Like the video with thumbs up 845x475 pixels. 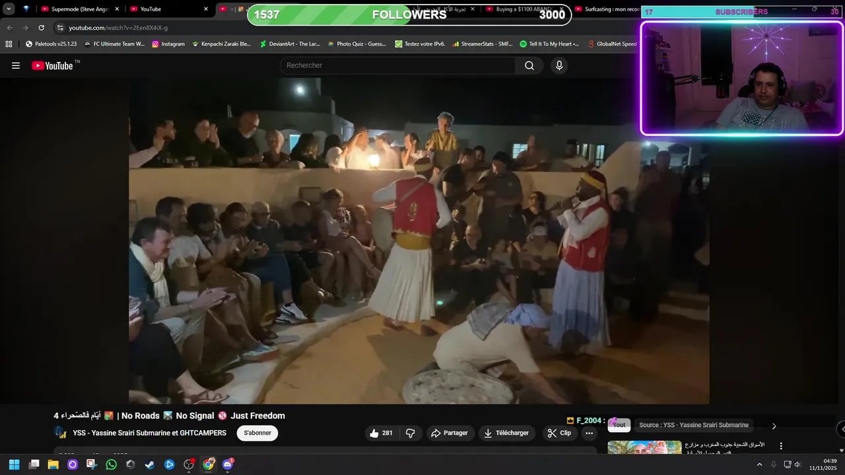[x=381, y=433]
